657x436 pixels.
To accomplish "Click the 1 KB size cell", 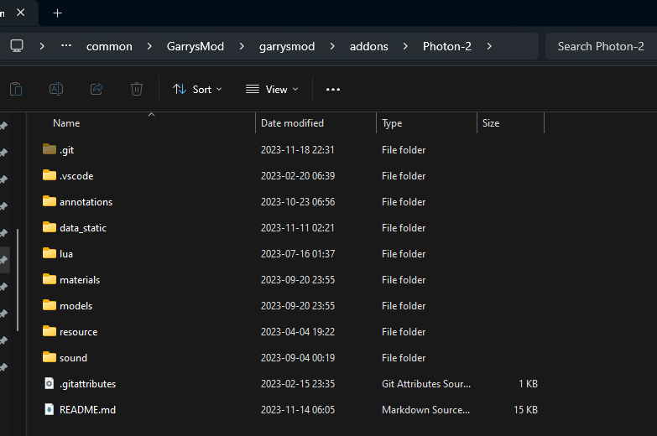I will coord(528,384).
